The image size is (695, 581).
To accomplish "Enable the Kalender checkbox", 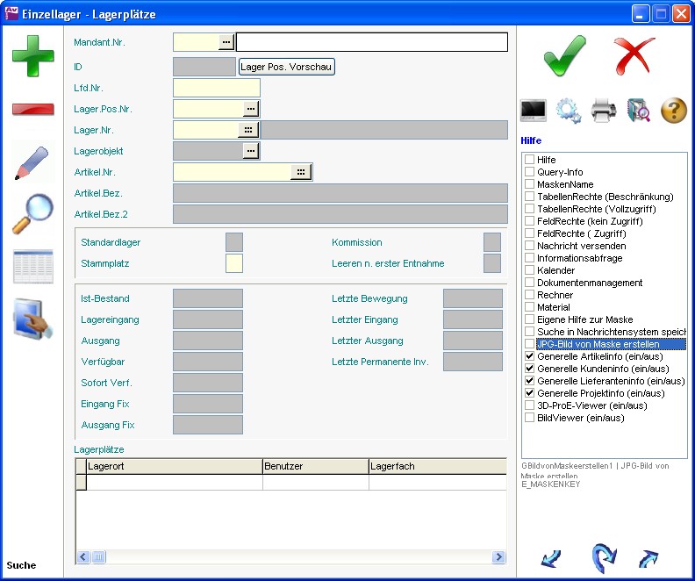I will (x=529, y=270).
